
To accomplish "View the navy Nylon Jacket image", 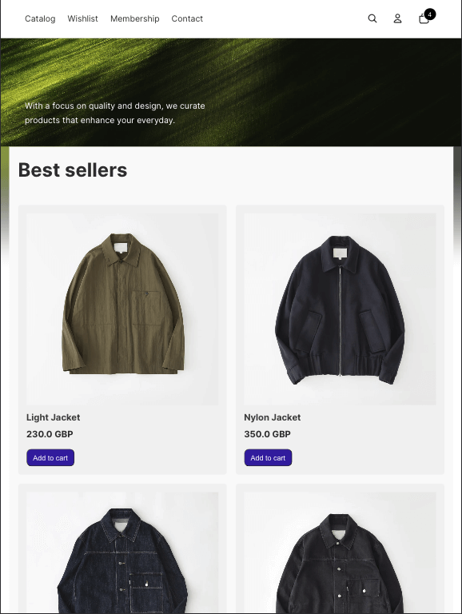I will (x=340, y=309).
